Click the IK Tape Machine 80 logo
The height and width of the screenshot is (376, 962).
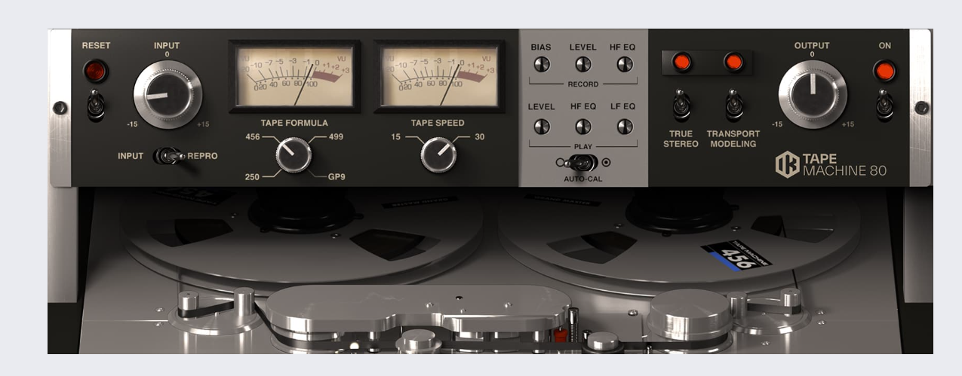point(831,164)
